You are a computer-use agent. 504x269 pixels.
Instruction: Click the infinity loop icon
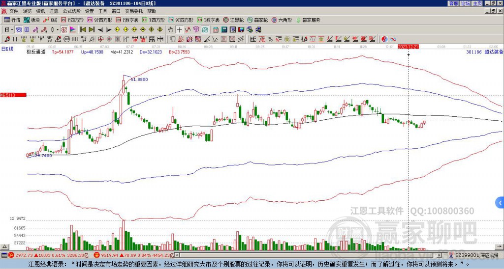(x=393, y=39)
